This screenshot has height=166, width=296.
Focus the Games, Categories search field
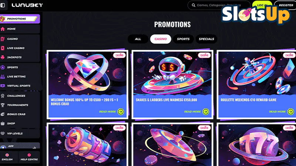click(x=219, y=5)
